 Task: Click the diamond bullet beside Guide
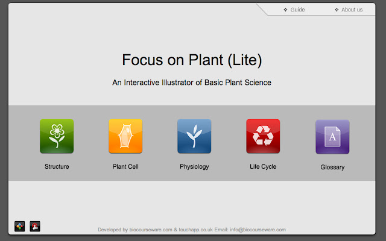tap(285, 10)
